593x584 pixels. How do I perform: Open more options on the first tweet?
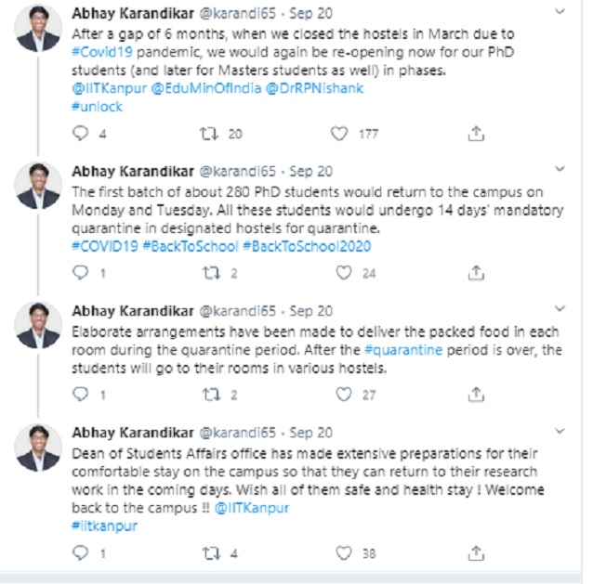559,12
